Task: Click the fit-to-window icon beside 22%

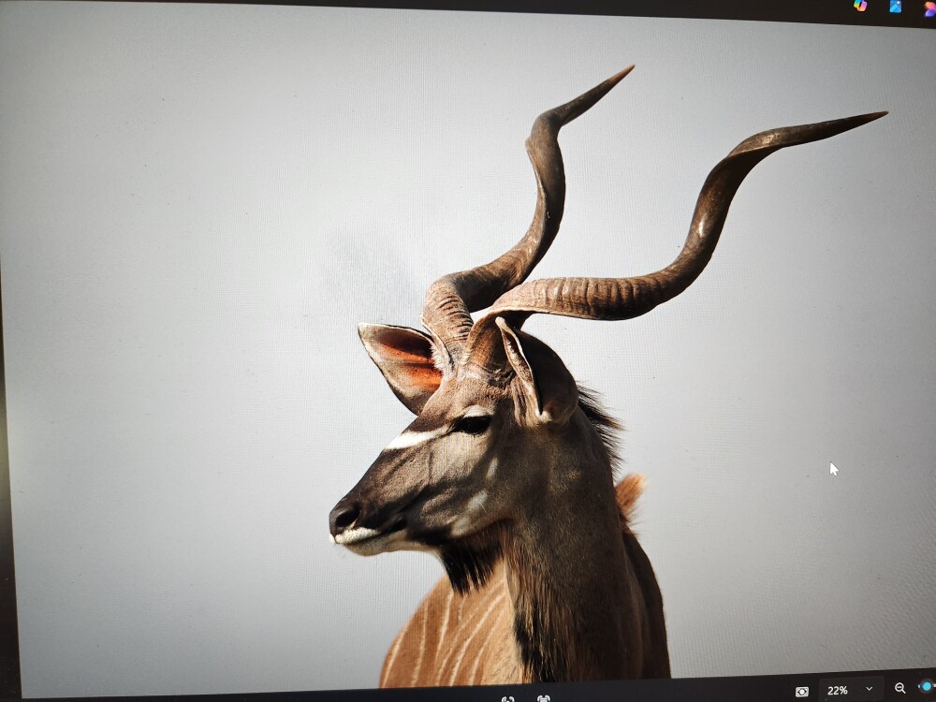Action: pyautogui.click(x=802, y=692)
